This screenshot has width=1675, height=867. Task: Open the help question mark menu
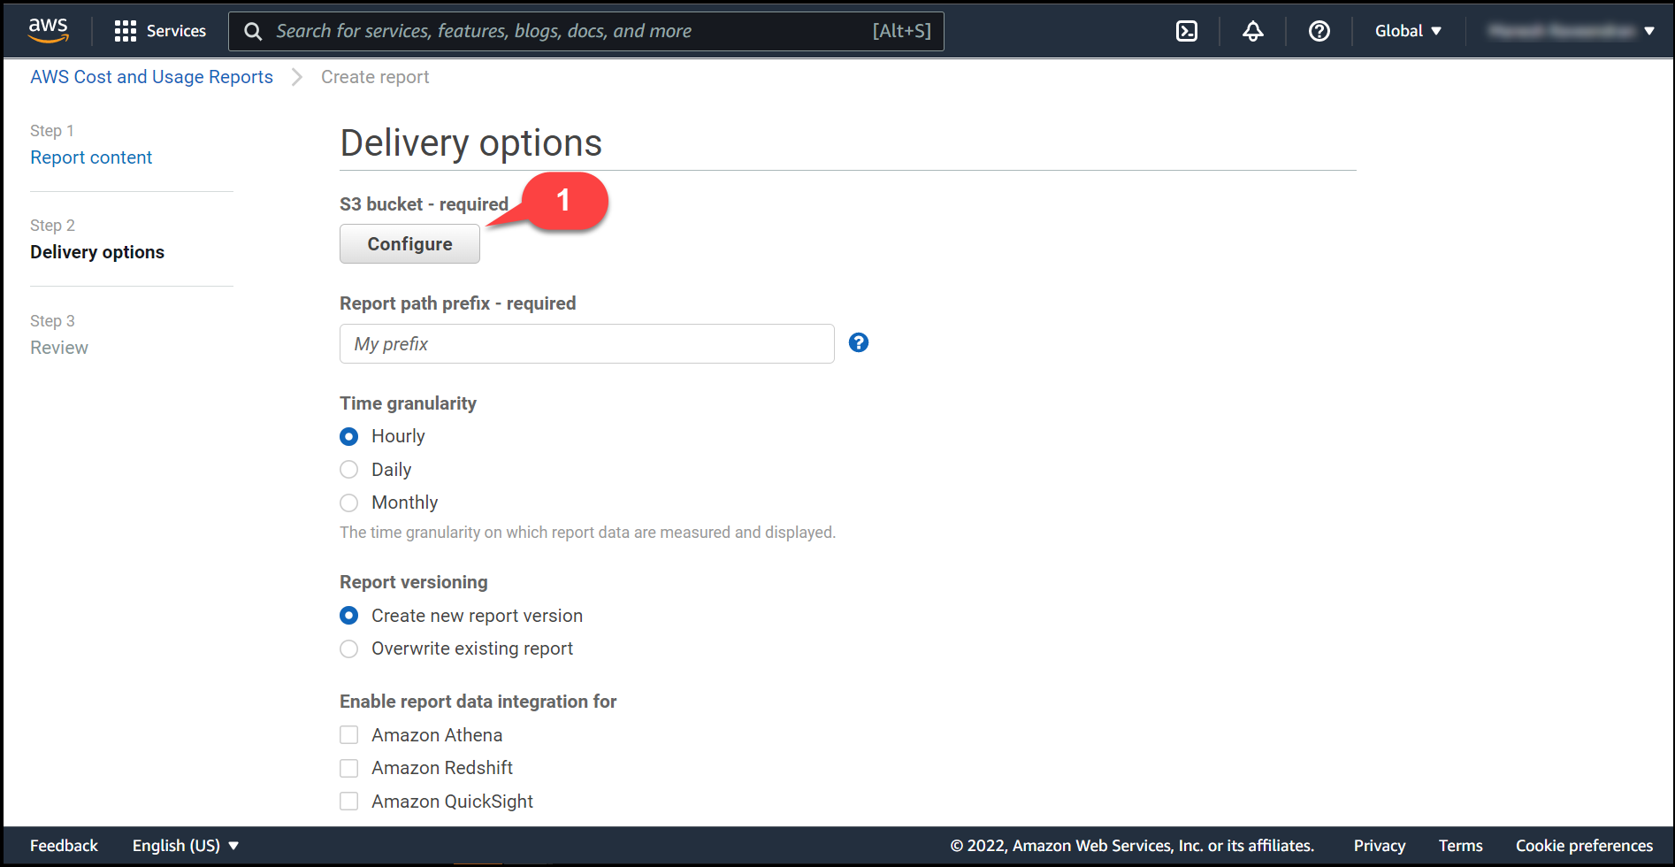point(1319,31)
